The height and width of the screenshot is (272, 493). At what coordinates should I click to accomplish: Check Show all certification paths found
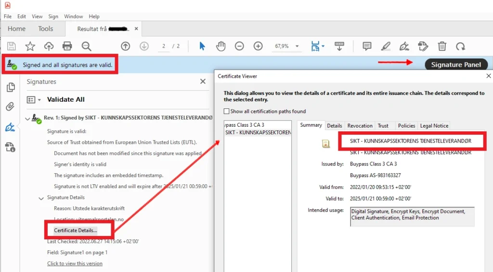pyautogui.click(x=226, y=111)
